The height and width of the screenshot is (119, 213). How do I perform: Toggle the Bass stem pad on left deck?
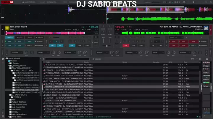[x=29, y=41]
